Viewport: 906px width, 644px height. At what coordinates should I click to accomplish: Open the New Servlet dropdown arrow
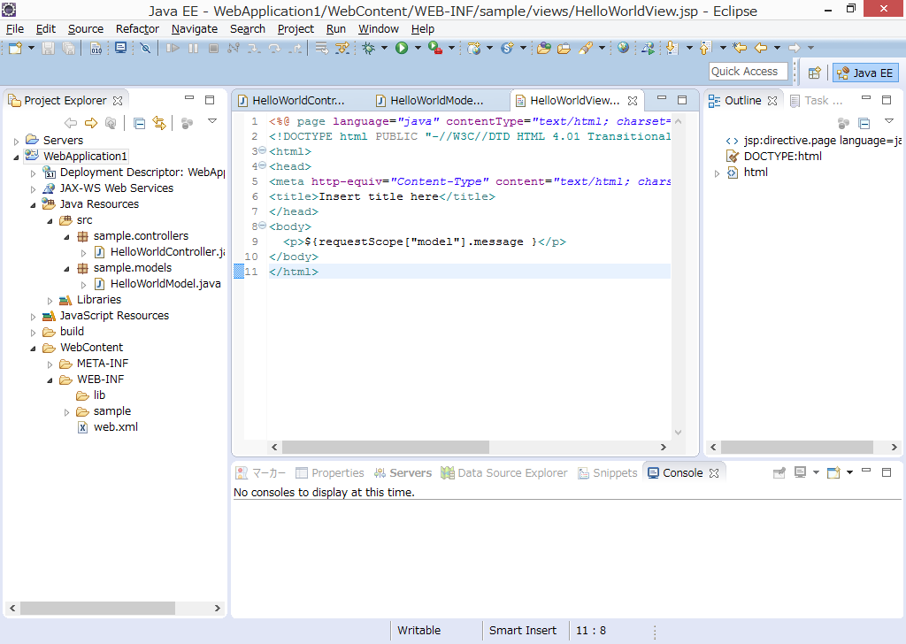[x=523, y=48]
